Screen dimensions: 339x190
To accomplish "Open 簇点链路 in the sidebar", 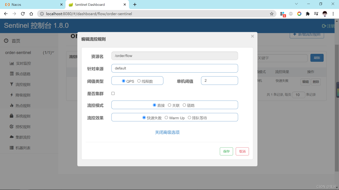I will (20, 74).
